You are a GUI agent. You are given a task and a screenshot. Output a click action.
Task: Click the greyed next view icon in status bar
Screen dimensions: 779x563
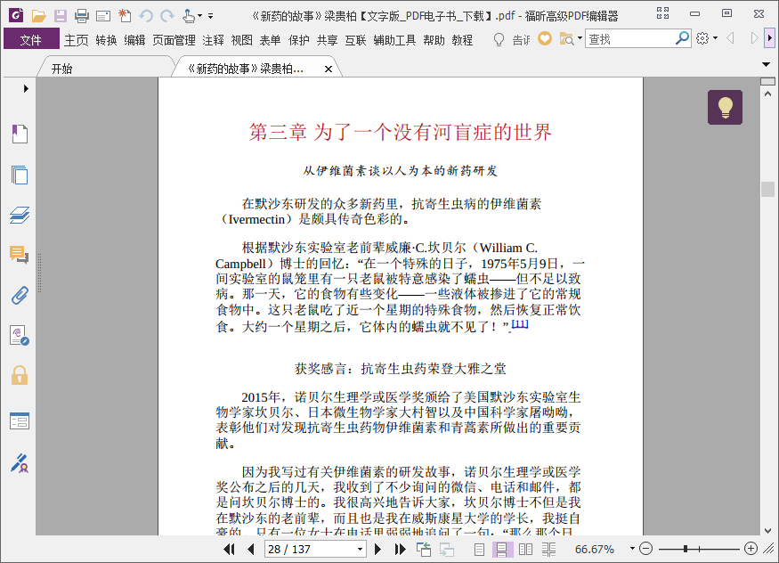447,549
